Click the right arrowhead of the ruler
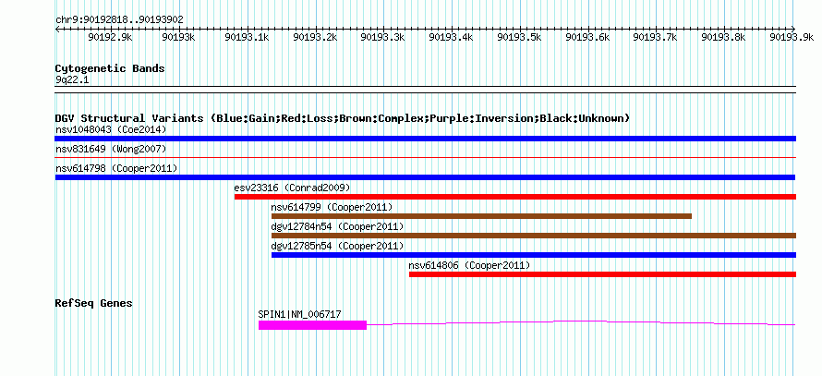 pyautogui.click(x=793, y=30)
